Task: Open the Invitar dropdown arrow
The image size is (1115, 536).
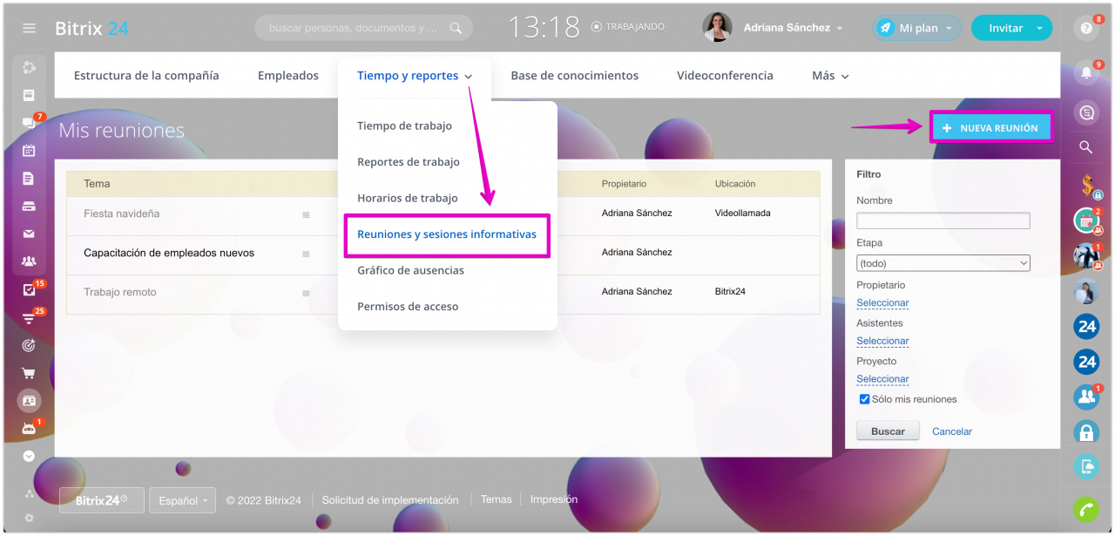Action: click(1039, 28)
